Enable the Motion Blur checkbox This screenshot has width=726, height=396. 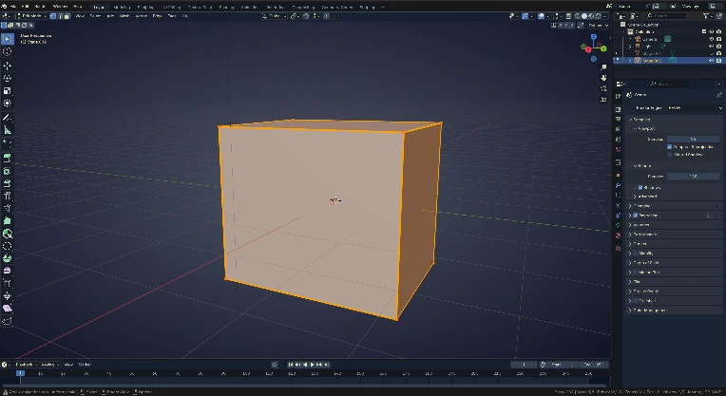(x=635, y=272)
